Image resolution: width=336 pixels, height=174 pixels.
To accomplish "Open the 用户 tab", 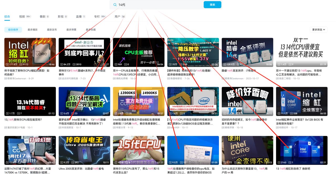I will (x=120, y=17).
